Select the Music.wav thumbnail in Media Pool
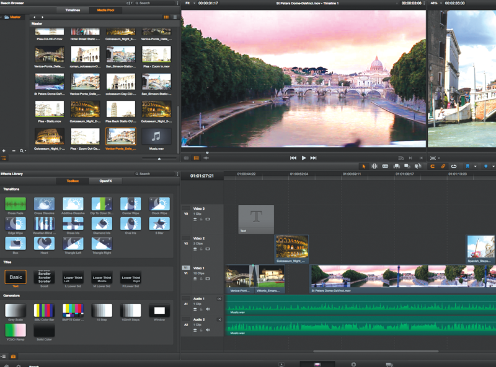 (x=156, y=136)
